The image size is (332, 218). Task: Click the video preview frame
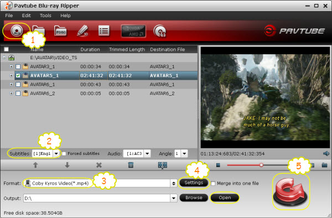(265, 97)
